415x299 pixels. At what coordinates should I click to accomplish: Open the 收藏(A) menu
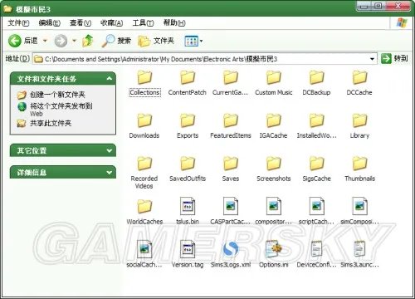tap(111, 22)
